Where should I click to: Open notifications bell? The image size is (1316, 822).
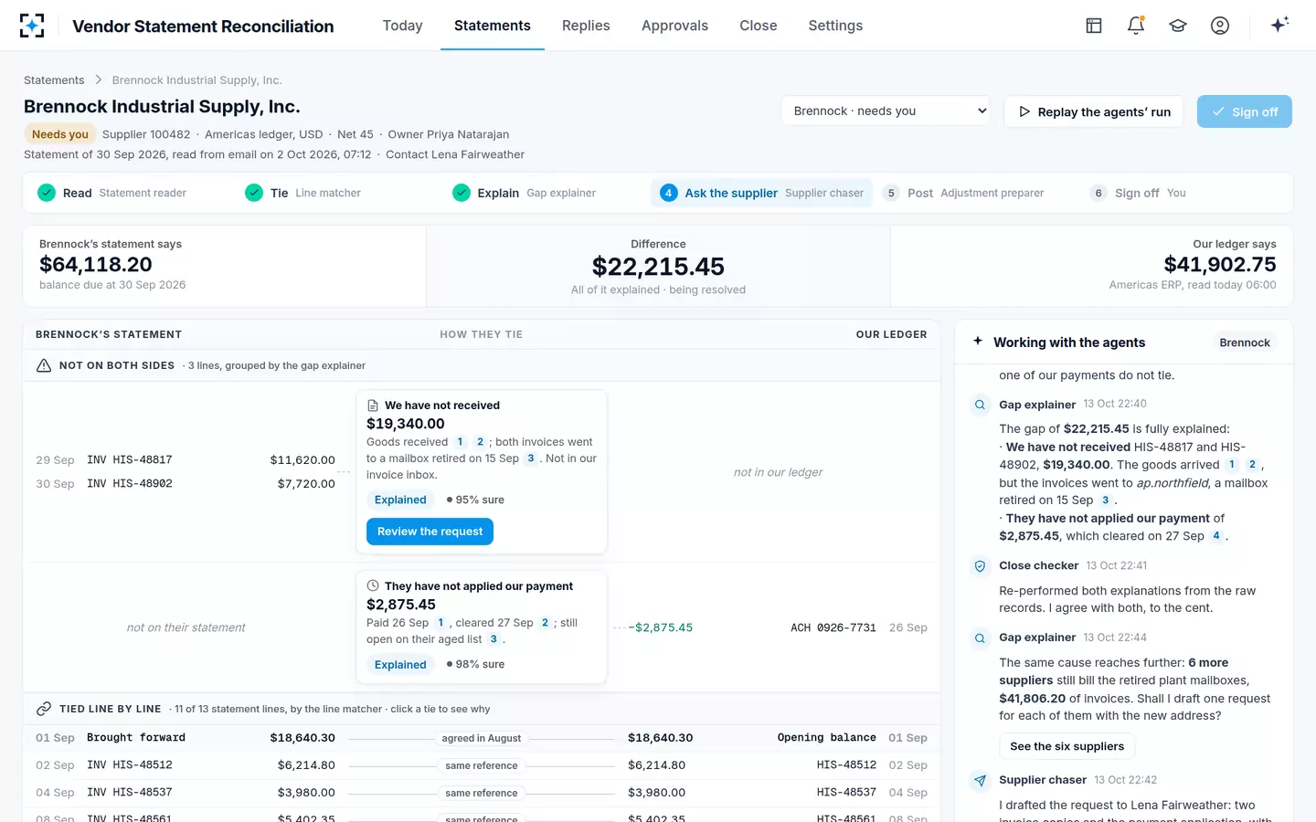click(x=1136, y=26)
